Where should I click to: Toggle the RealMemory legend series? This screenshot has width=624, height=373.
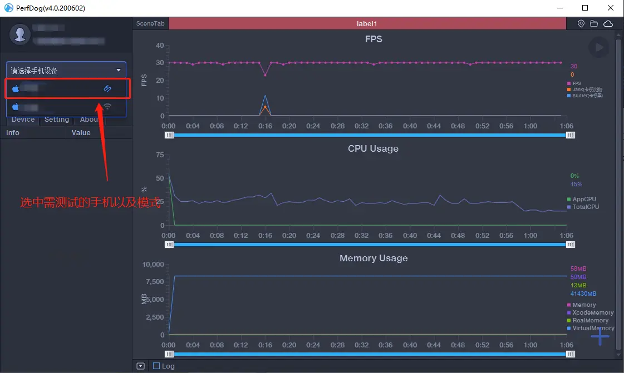click(588, 321)
